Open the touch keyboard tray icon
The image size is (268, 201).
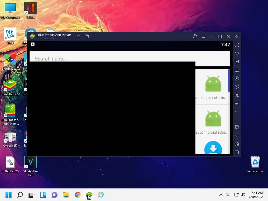point(228,195)
